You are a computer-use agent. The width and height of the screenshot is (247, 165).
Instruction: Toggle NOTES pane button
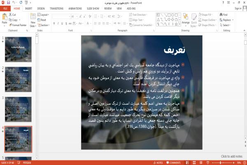click(x=158, y=163)
